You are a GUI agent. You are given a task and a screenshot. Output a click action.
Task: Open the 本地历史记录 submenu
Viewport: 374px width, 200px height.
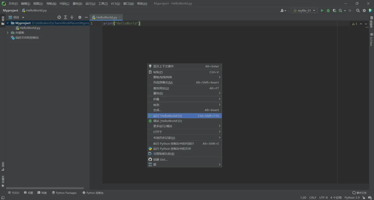click(185, 138)
